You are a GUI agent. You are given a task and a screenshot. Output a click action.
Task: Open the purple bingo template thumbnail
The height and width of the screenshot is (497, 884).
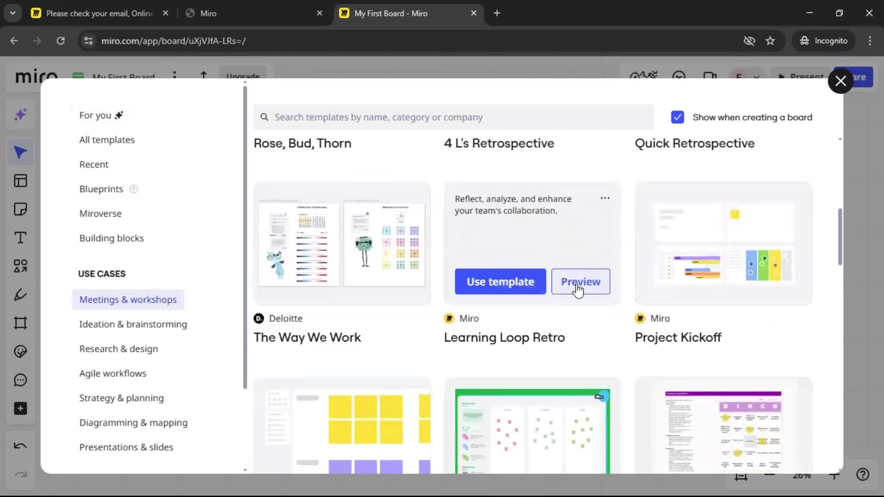(723, 425)
